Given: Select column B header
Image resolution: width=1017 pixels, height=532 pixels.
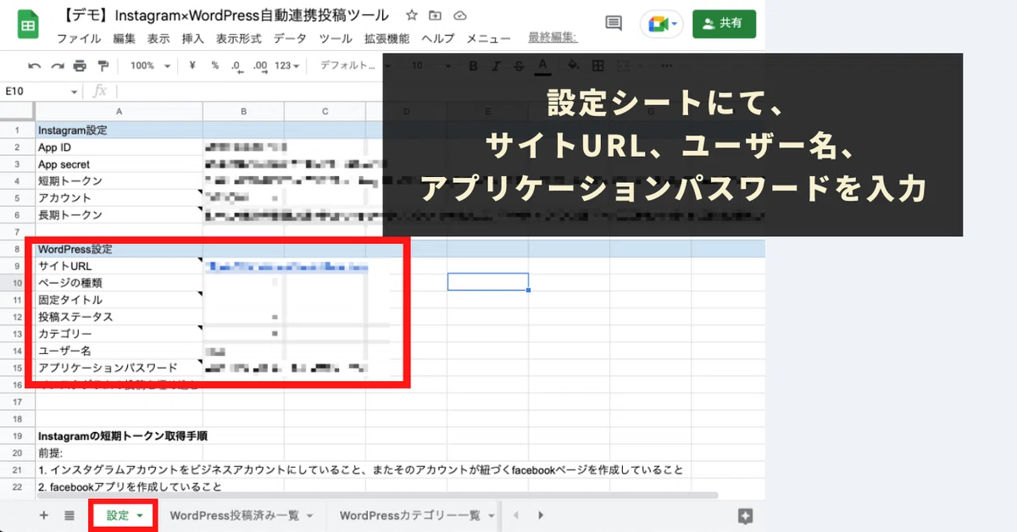Looking at the screenshot, I should (243, 112).
